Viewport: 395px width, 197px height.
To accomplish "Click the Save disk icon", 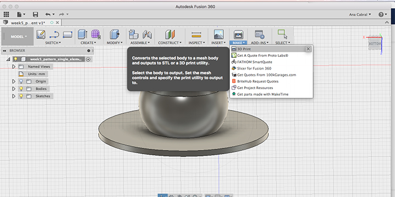I will click(x=36, y=15).
